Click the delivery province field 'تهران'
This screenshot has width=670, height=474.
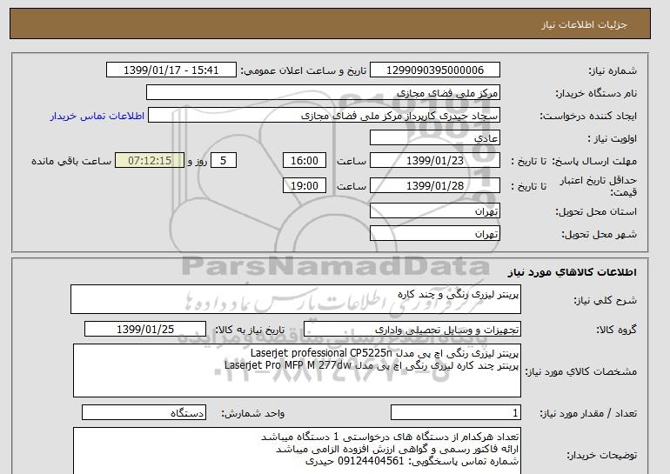[x=434, y=211]
